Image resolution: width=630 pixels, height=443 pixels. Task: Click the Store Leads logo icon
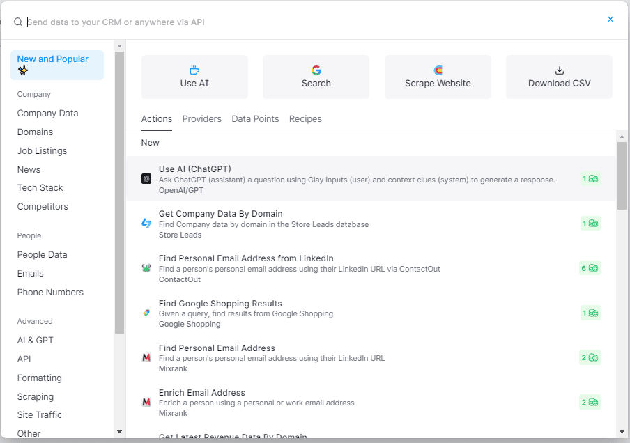[x=146, y=224]
